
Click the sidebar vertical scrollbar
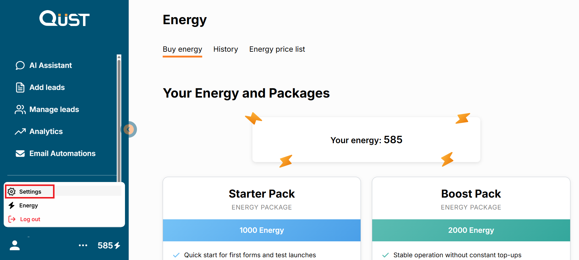pos(119,119)
